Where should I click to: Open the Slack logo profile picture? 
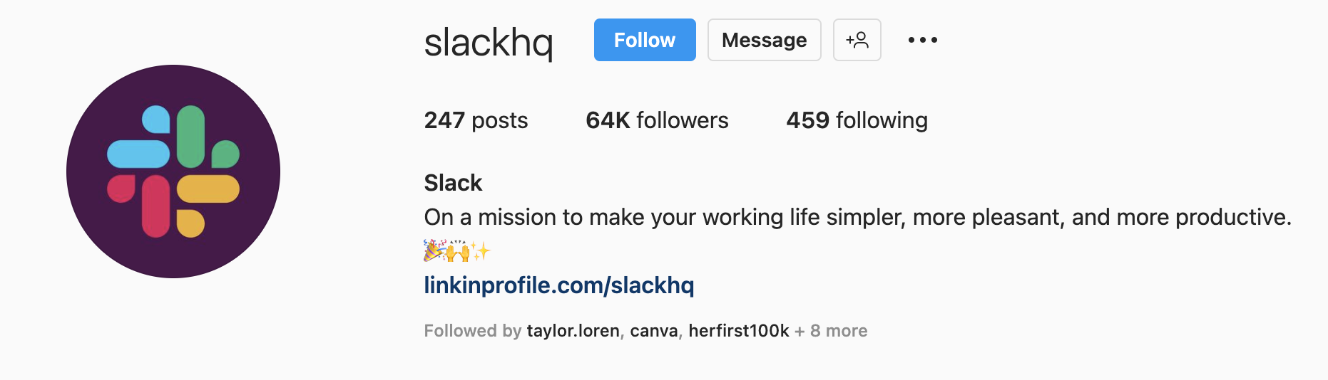(173, 171)
